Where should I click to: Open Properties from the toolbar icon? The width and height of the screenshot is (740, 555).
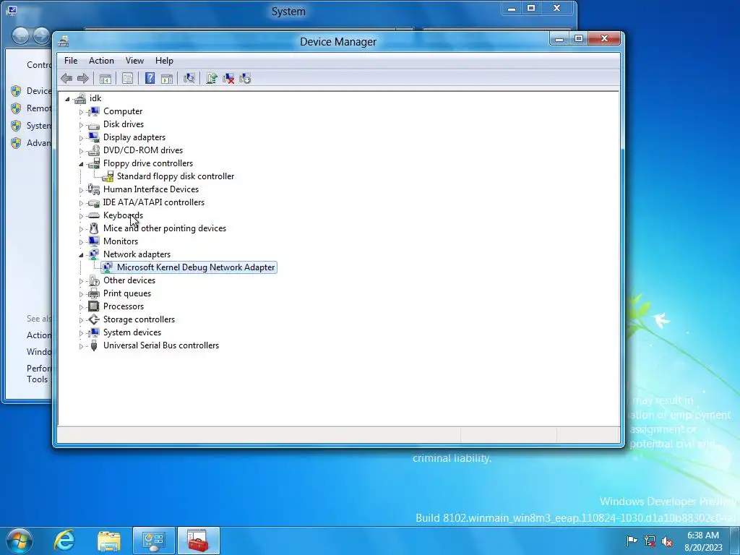pos(127,78)
